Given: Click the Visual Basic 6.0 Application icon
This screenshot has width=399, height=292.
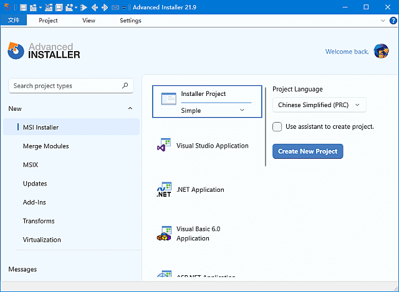Looking at the screenshot, I should (x=163, y=233).
